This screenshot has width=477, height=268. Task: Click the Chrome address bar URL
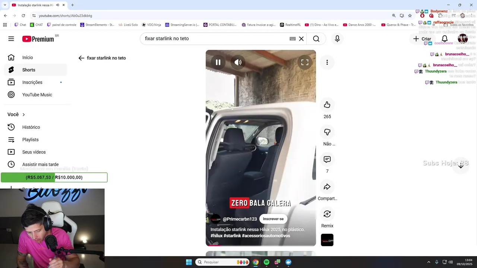pyautogui.click(x=66, y=16)
